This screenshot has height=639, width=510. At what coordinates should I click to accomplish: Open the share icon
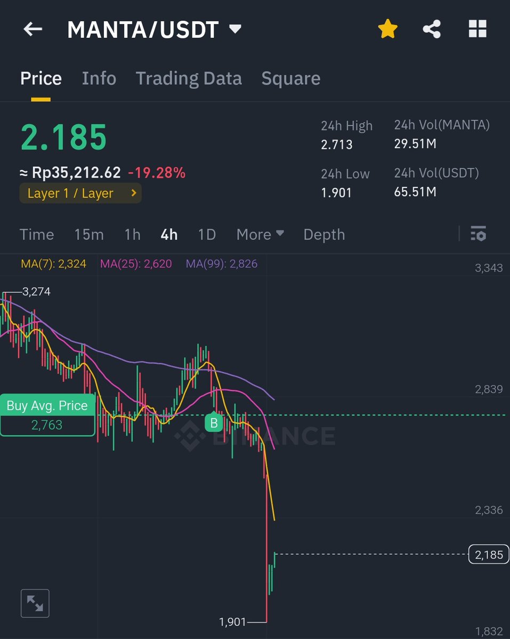pyautogui.click(x=432, y=29)
